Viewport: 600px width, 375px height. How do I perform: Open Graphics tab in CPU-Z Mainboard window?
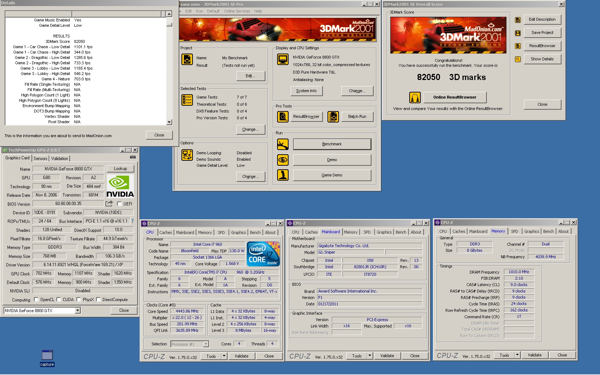[x=384, y=232]
